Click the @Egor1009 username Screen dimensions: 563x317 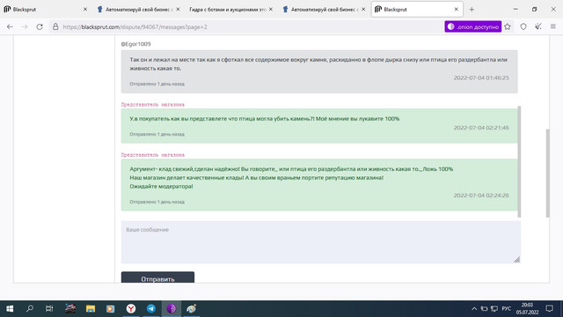tap(135, 44)
